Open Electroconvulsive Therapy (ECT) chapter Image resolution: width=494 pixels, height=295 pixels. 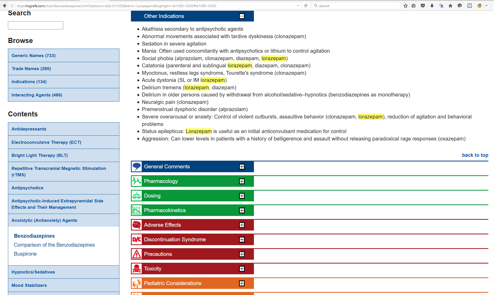(64, 142)
